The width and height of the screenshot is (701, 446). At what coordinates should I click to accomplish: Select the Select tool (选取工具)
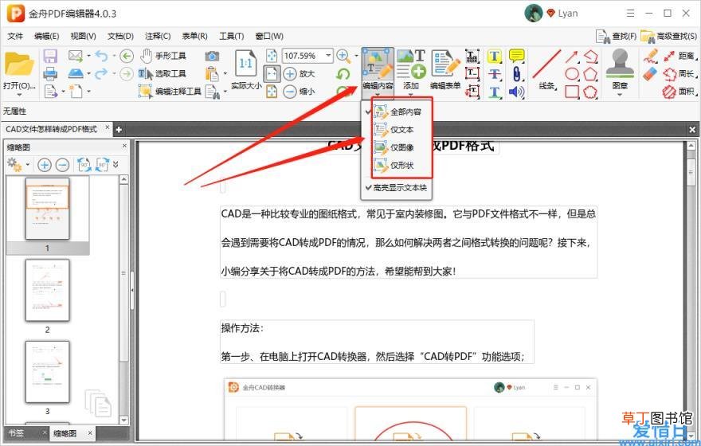pyautogui.click(x=162, y=74)
